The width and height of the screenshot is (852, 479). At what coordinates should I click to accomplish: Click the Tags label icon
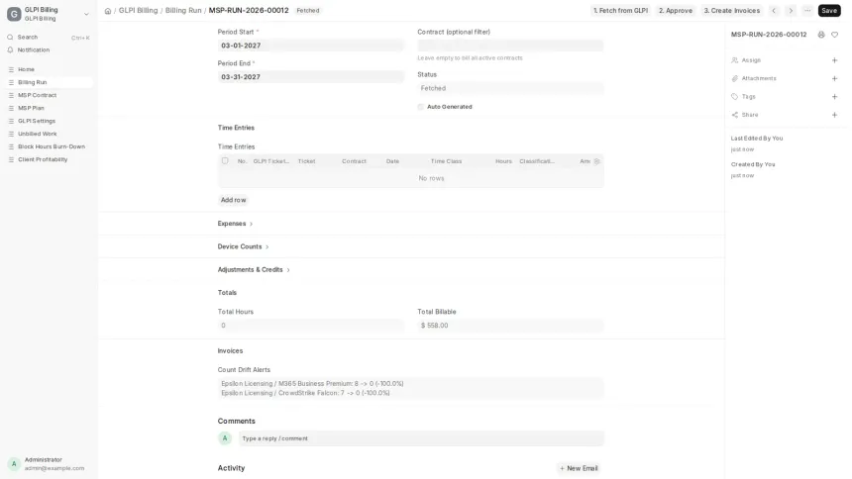click(x=735, y=97)
